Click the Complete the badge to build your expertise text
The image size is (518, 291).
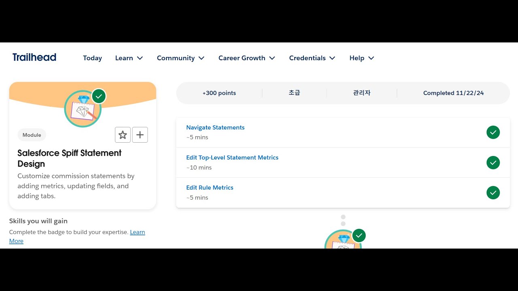point(69,232)
